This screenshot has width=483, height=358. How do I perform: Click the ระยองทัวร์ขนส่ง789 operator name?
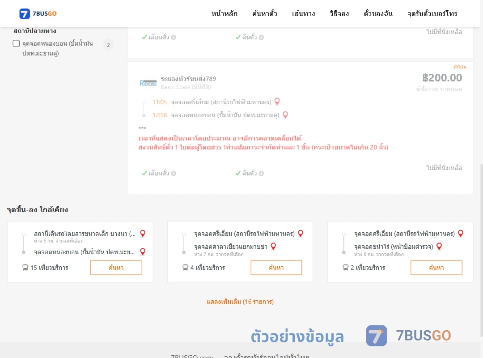pyautogui.click(x=188, y=79)
